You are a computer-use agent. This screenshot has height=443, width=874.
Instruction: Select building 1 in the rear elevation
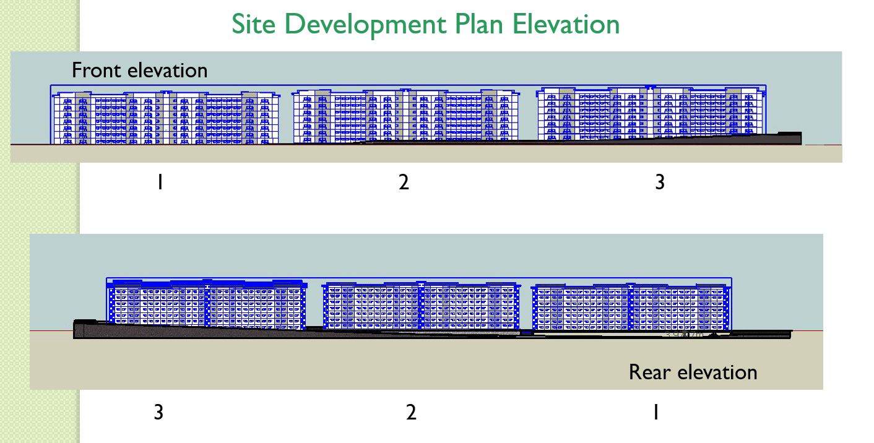click(631, 306)
